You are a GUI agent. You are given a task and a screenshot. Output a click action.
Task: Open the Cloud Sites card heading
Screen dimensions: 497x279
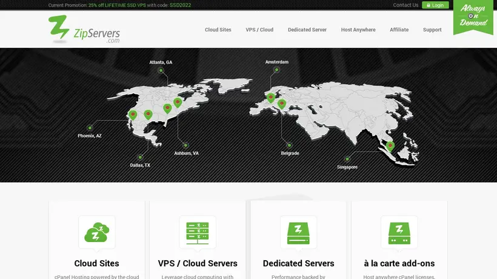pos(97,263)
